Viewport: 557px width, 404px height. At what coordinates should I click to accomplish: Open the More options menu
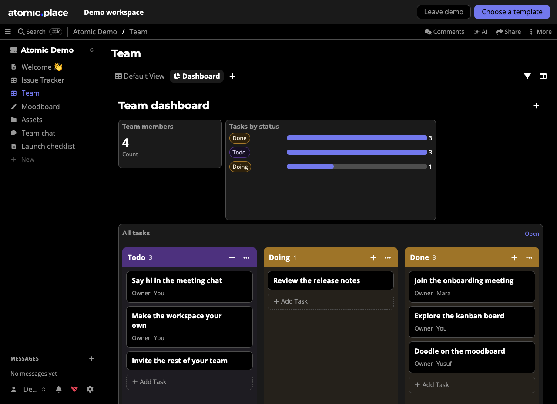(540, 32)
